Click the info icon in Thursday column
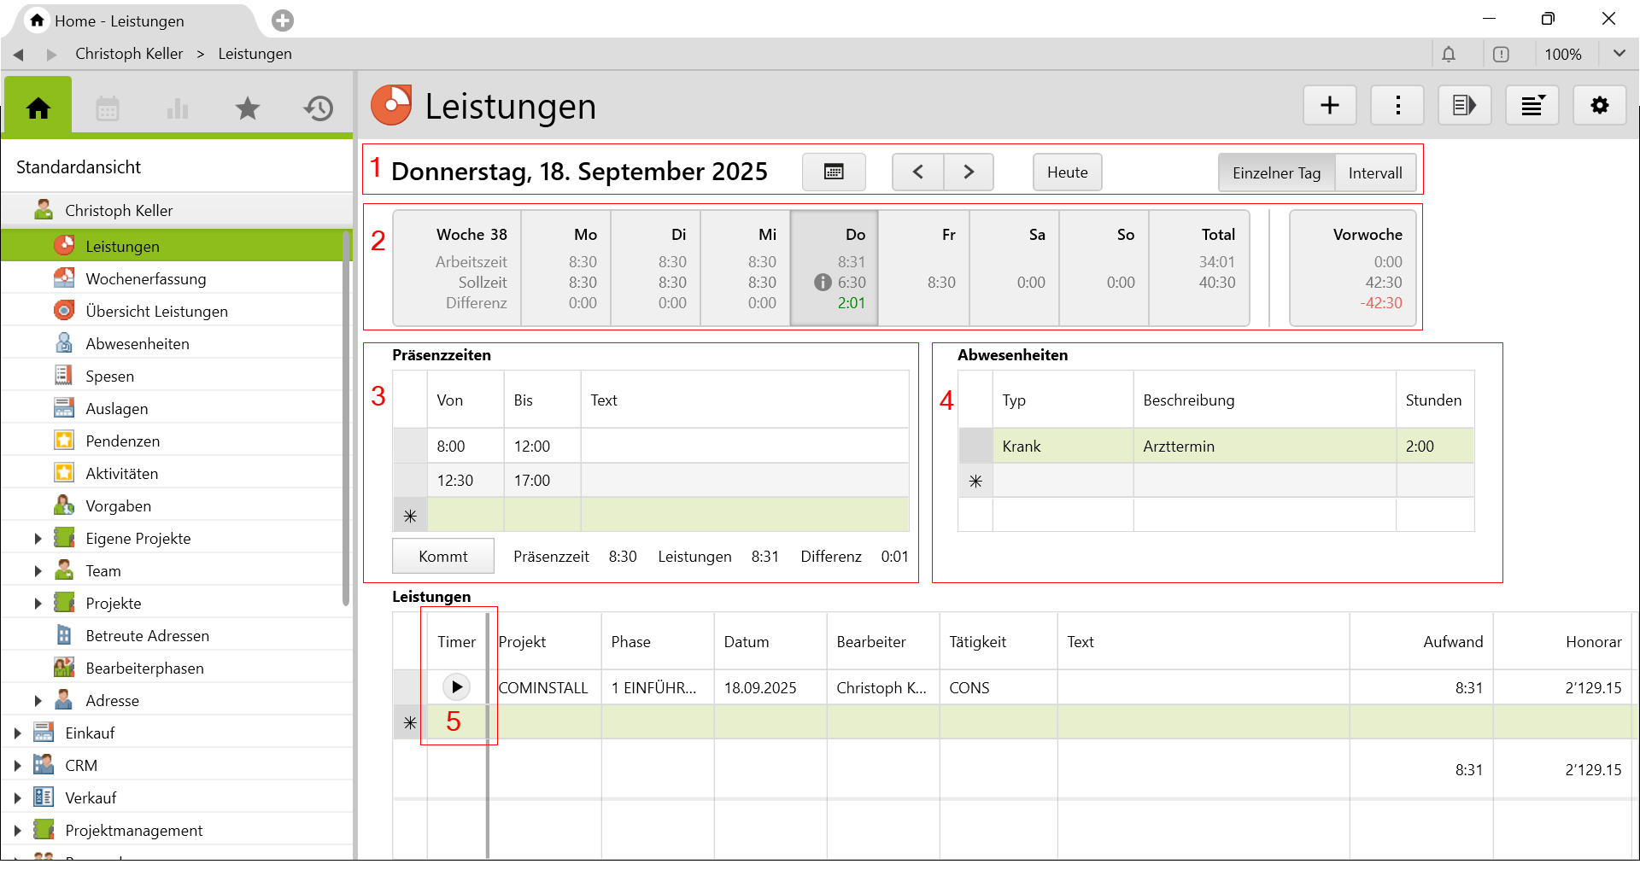Viewport: 1640px width, 870px height. pos(823,283)
